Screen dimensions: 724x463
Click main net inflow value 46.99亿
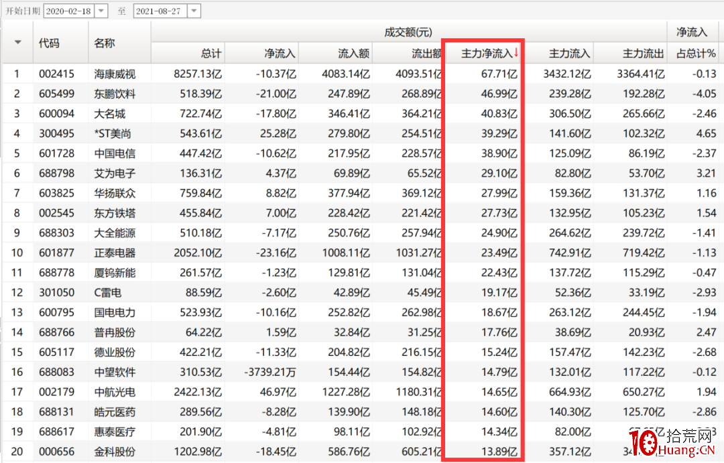[499, 94]
